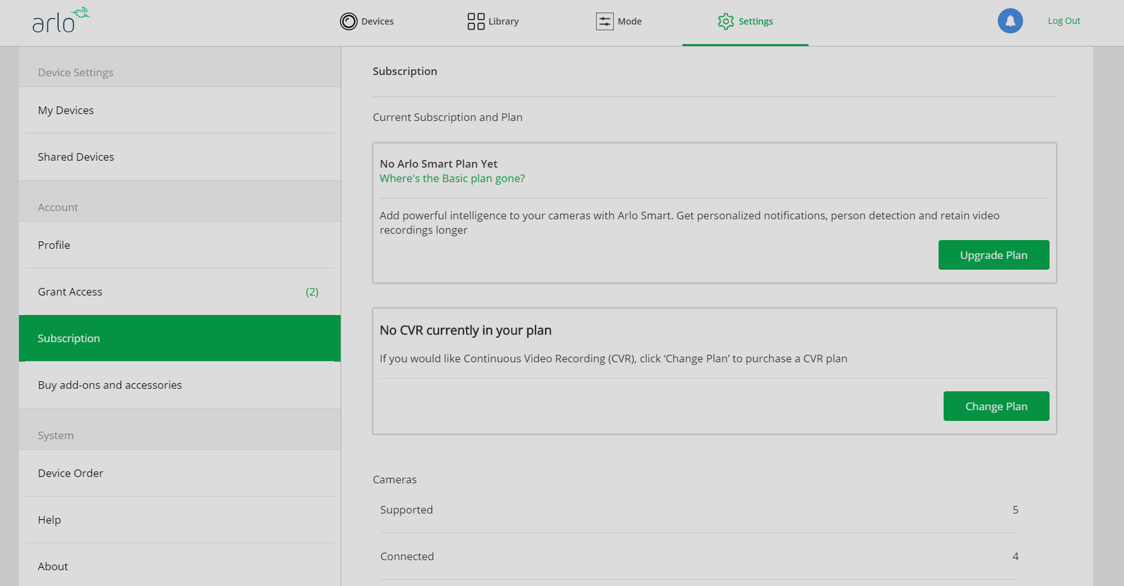This screenshot has height=586, width=1124.
Task: Open the Devices tab label
Action: [x=377, y=21]
